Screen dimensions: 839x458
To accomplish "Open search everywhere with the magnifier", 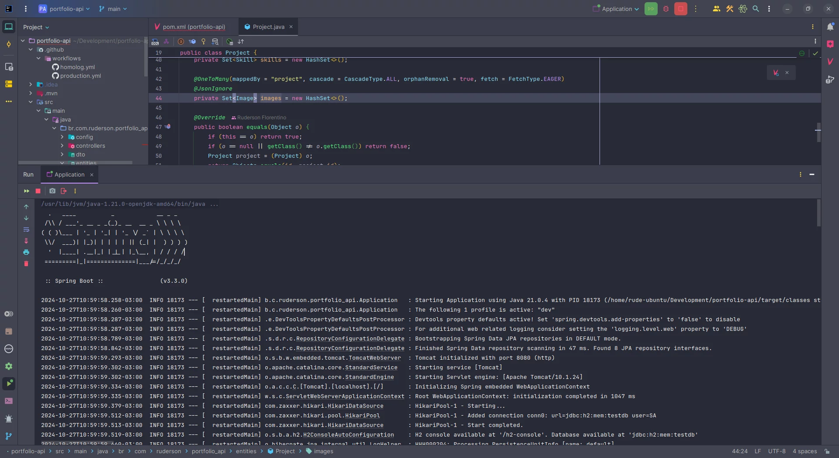I will [756, 9].
